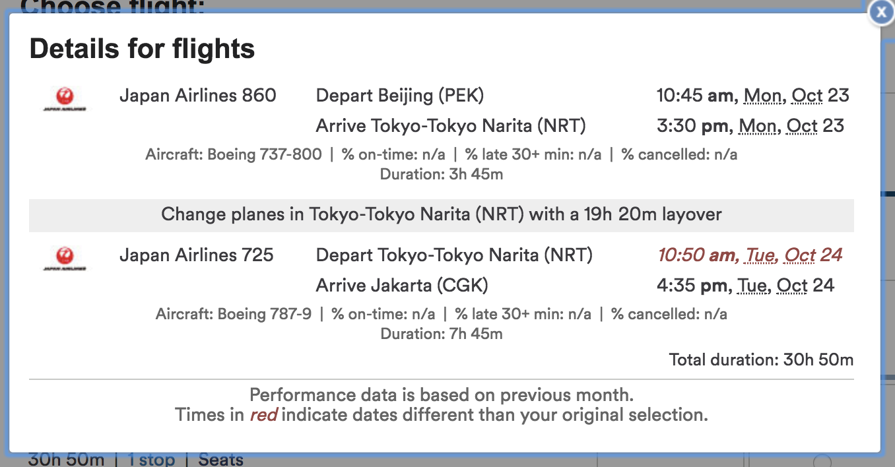Click the underlined Mon in the 10:45 am departure date
This screenshot has height=467, width=895.
click(x=762, y=96)
